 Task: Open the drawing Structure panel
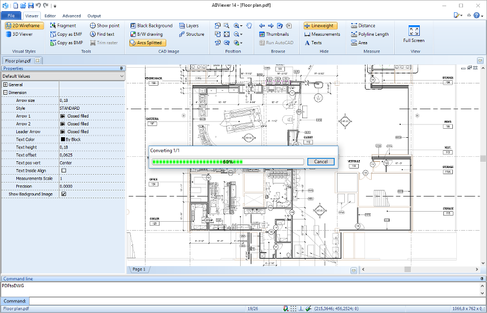coord(191,34)
